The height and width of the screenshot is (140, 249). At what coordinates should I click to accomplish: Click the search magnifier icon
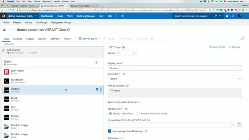(216, 16)
